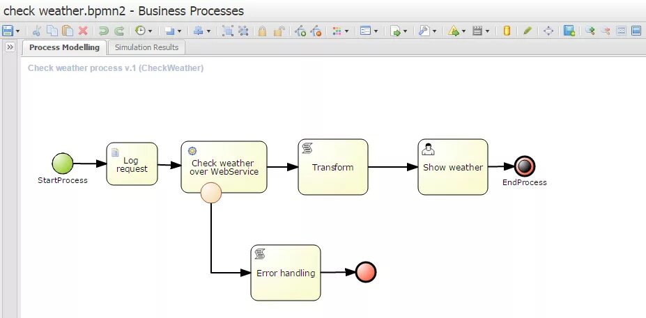Click the blue book with plus icon

(569, 31)
